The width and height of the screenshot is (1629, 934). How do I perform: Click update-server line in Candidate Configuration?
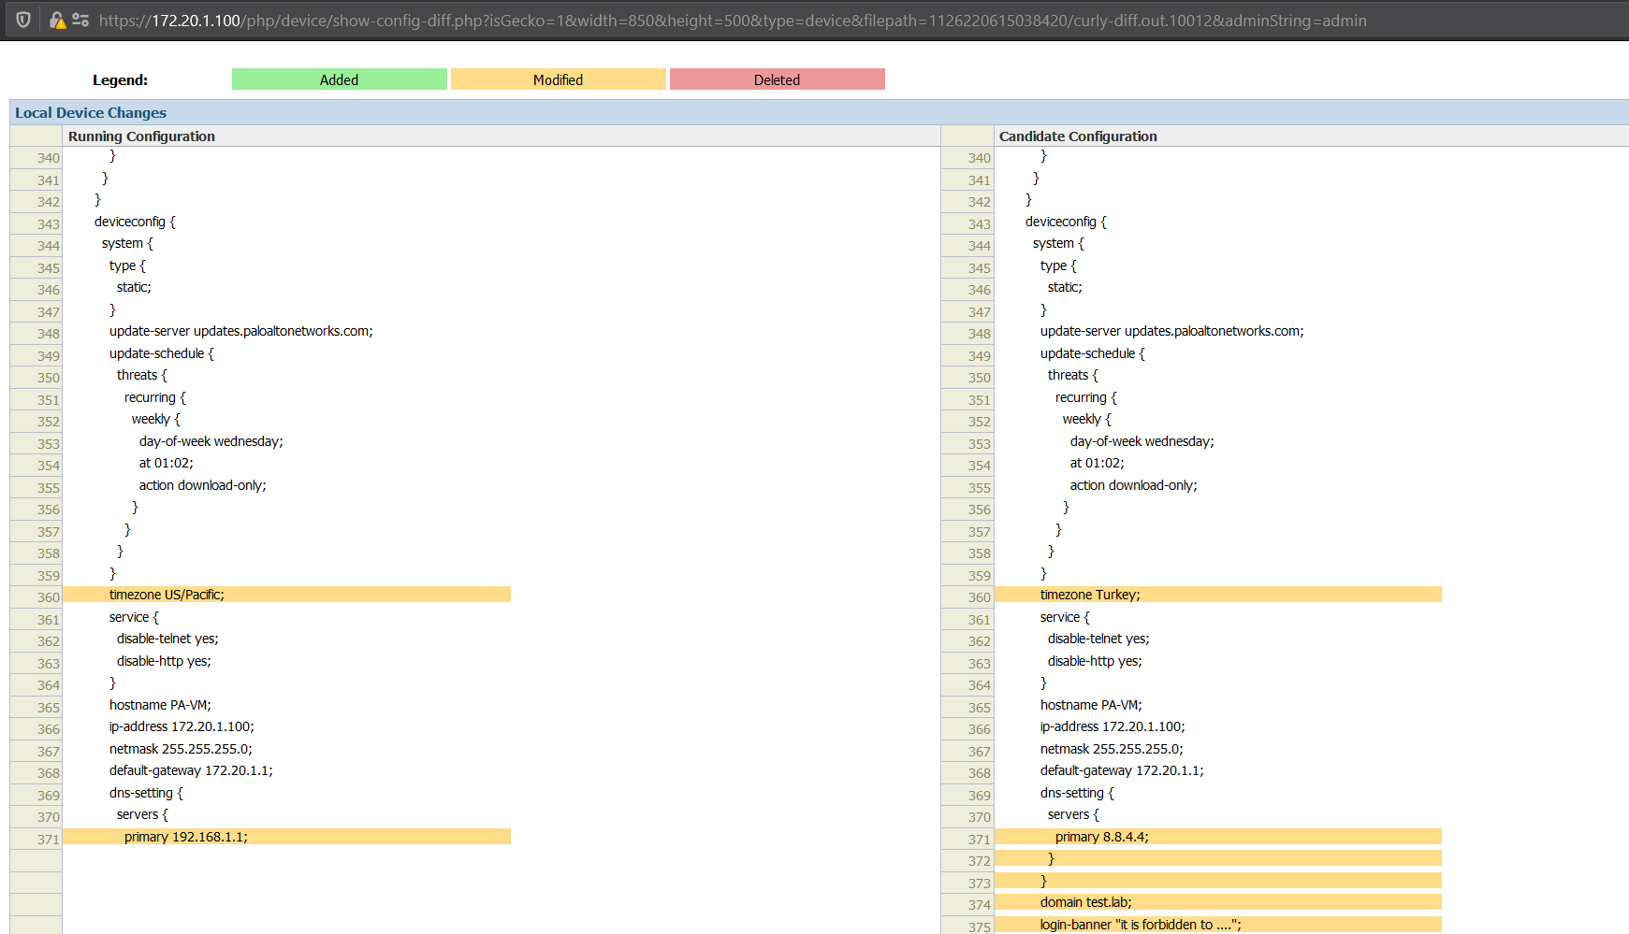[x=1171, y=331]
